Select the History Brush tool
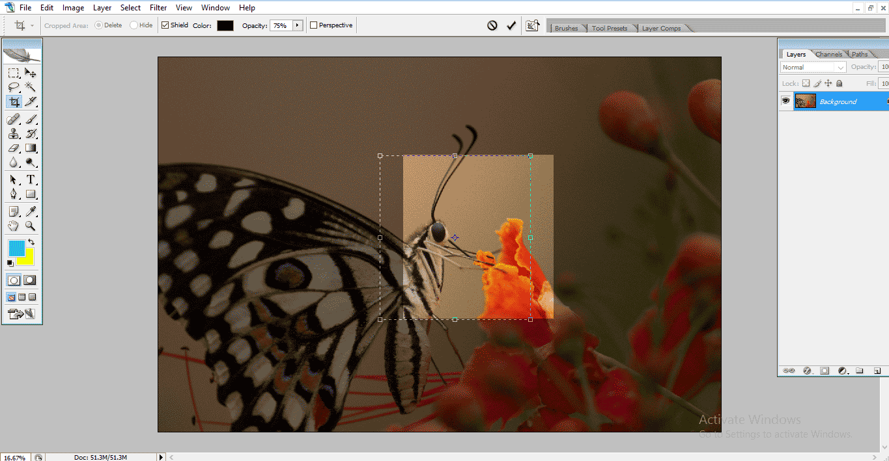The image size is (889, 461). click(x=31, y=134)
